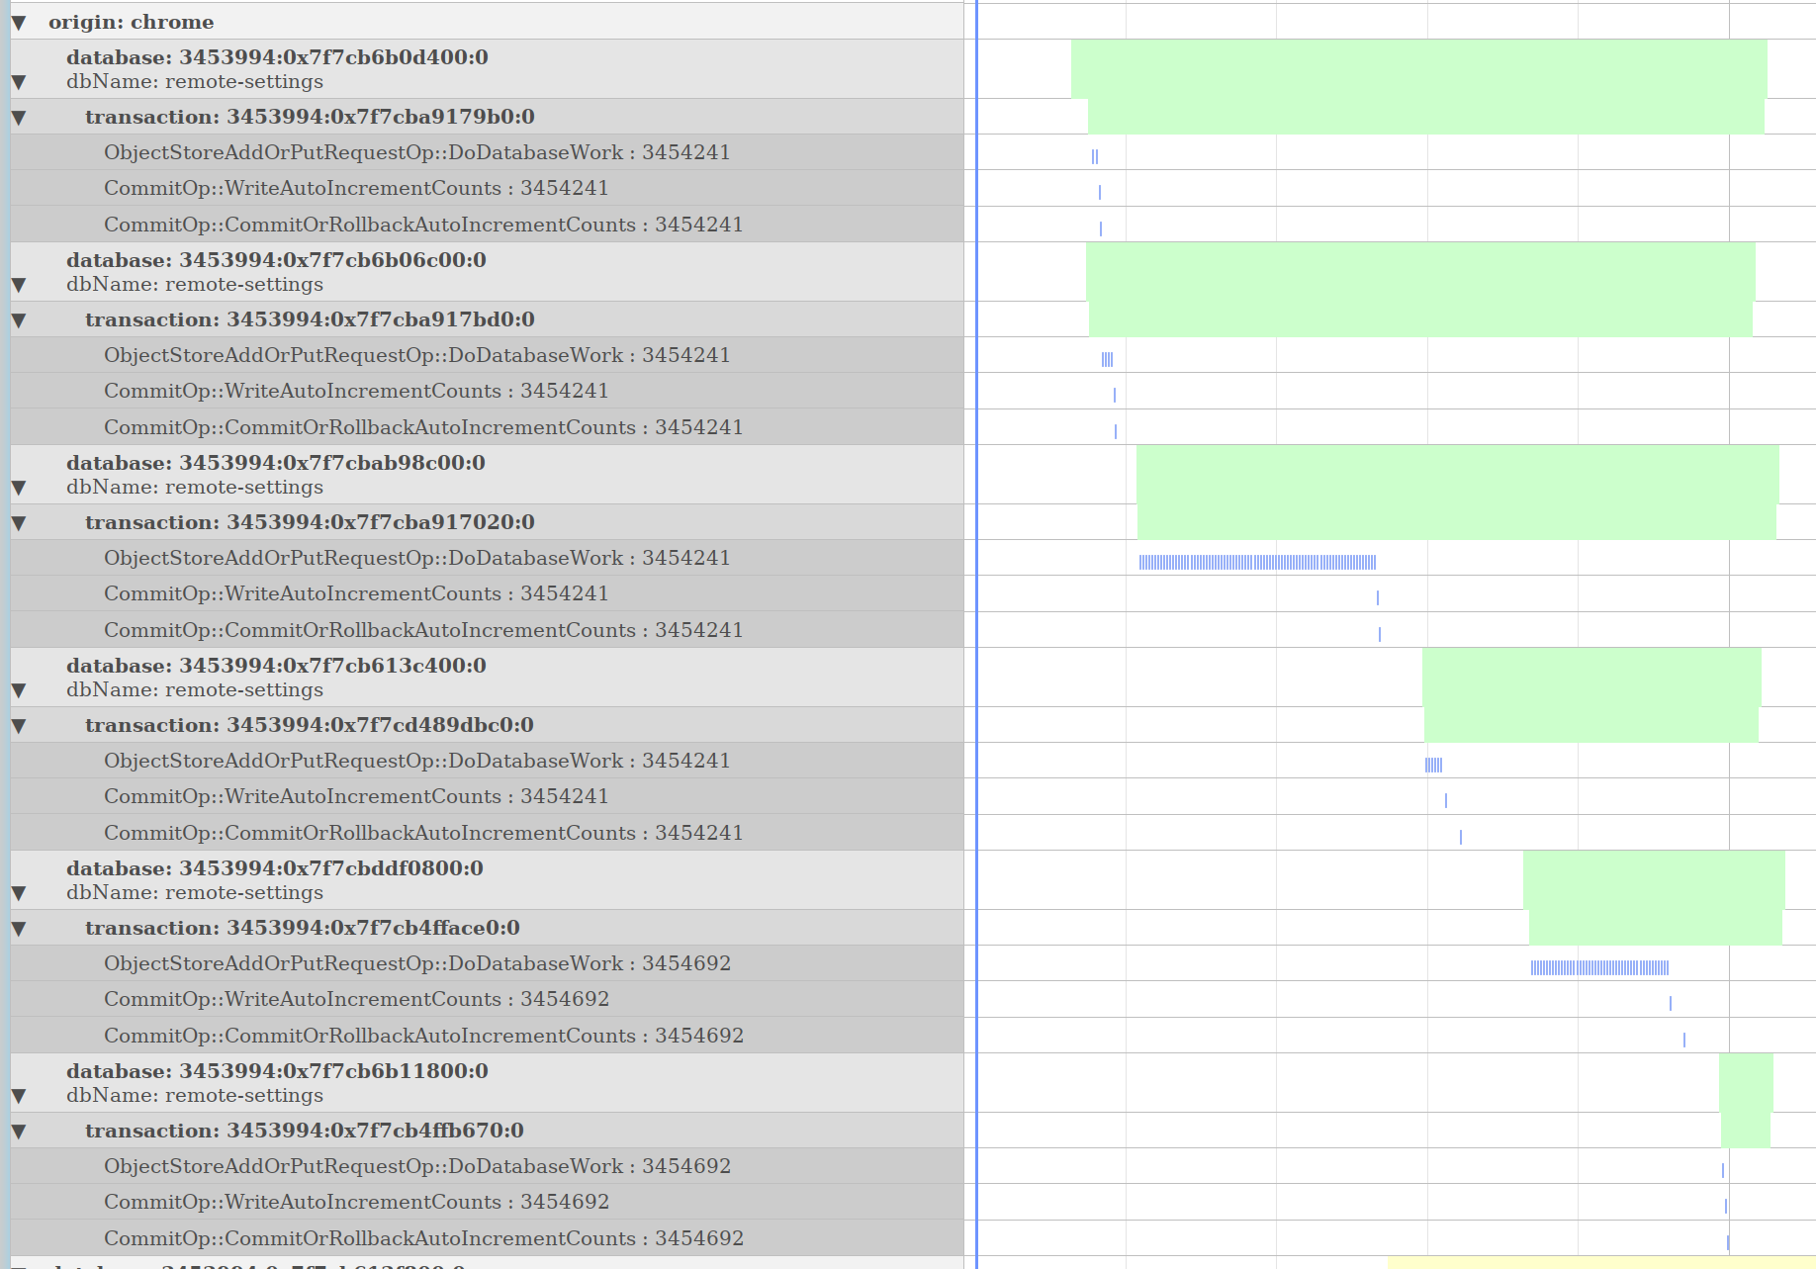Collapse database 3453994:0x7f7cbddf0800:0 row

(x=18, y=893)
